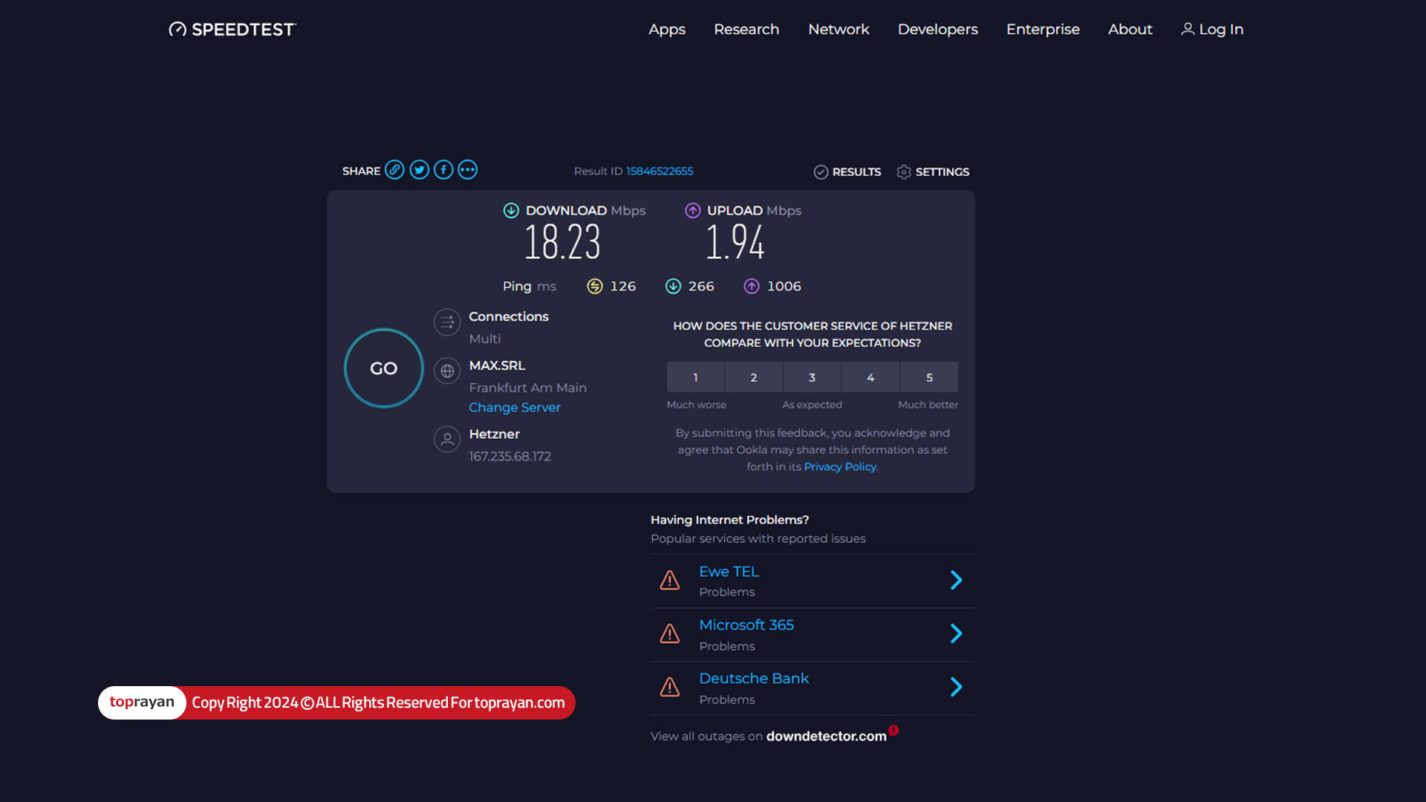Click the Results checkmark icon
1426x802 pixels.
pos(821,172)
